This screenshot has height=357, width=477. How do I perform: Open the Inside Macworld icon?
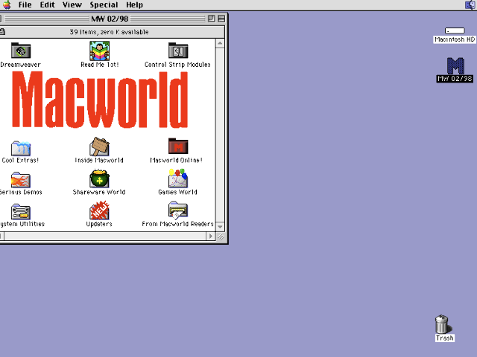point(99,147)
